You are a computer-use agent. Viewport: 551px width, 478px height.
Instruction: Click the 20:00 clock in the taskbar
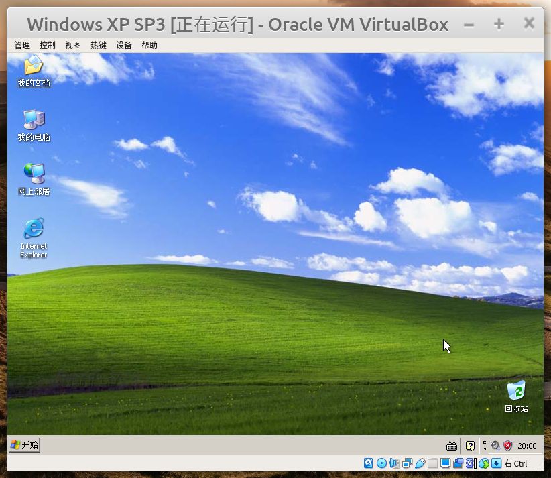coord(527,444)
